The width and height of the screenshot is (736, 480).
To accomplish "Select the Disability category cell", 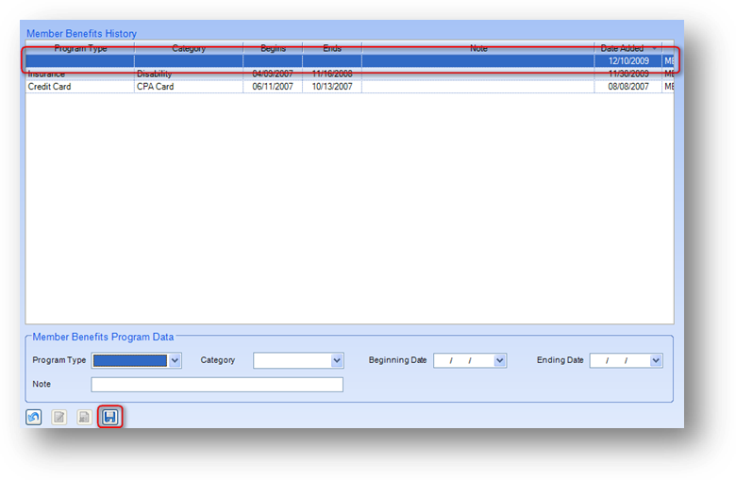I will [x=189, y=74].
